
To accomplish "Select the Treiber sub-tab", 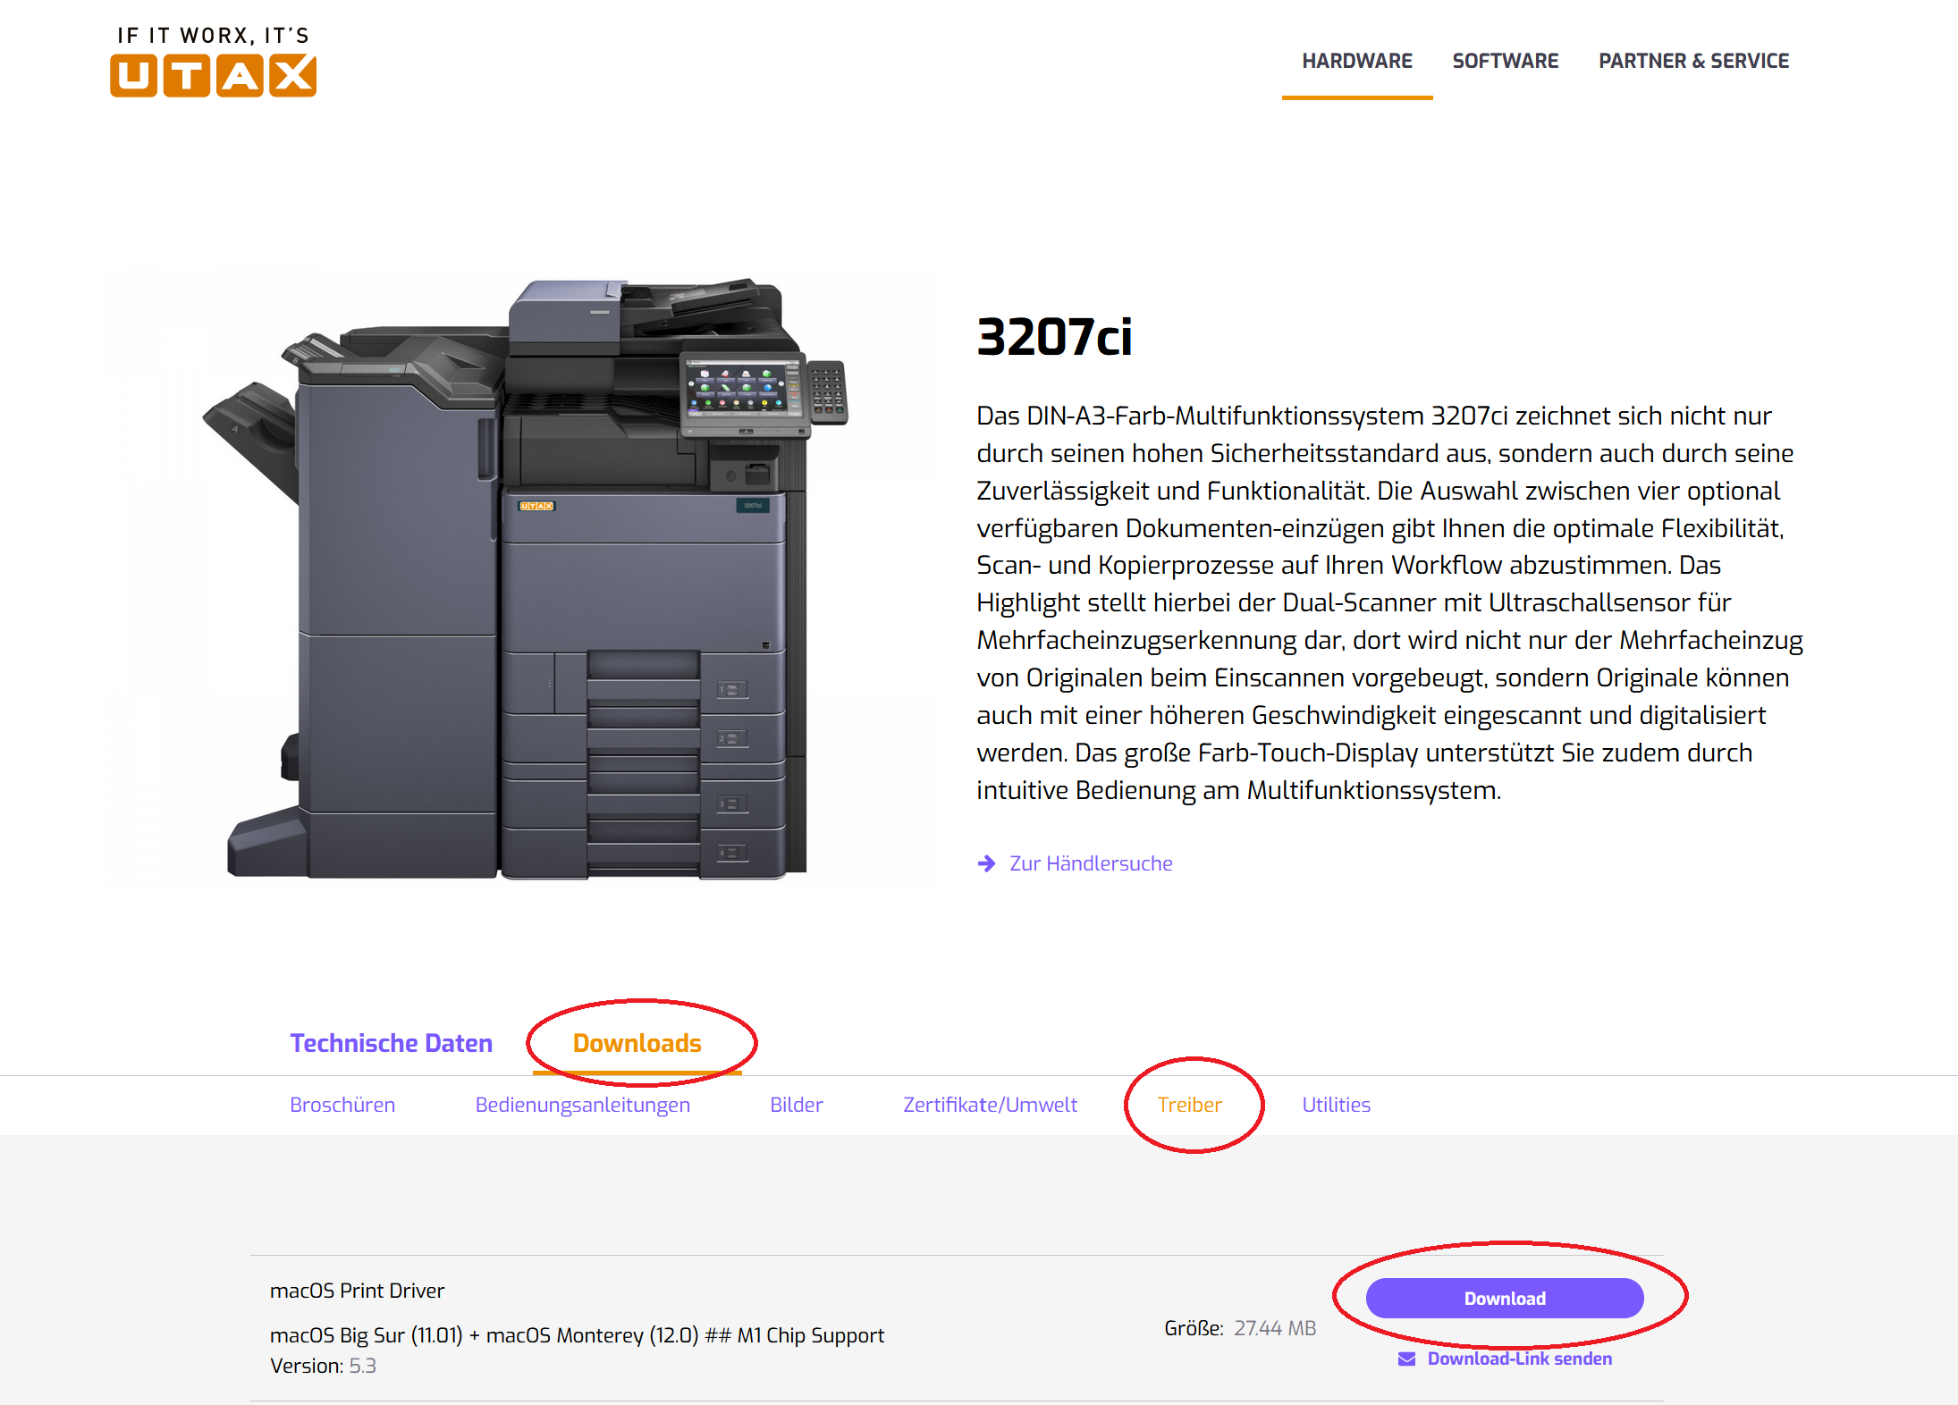I will [x=1188, y=1105].
